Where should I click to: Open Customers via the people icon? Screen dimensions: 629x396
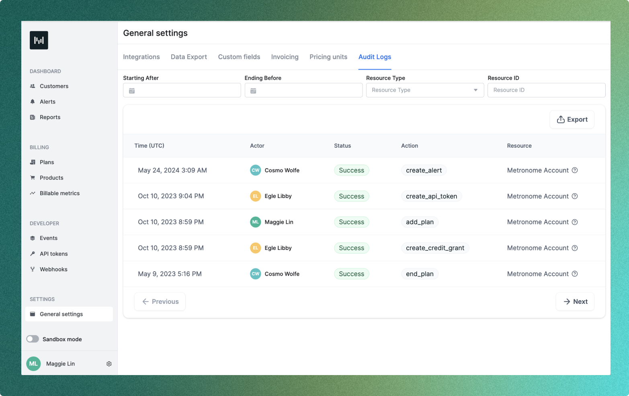[33, 86]
